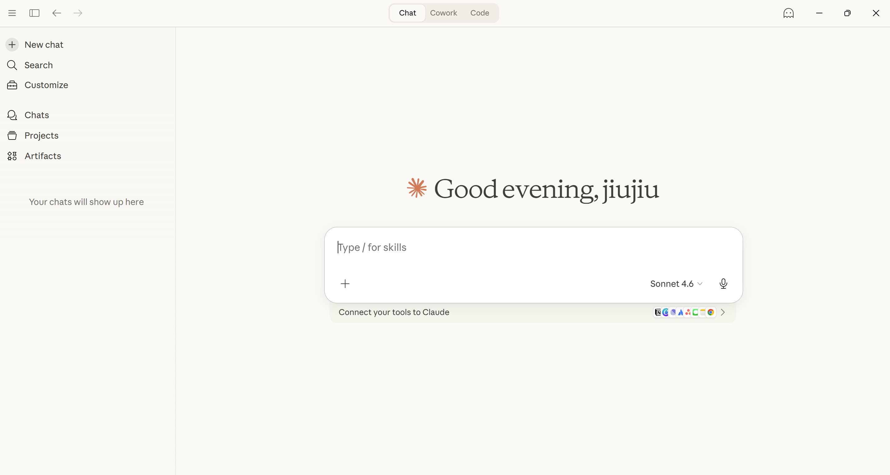This screenshot has width=890, height=475.
Task: Open Connect your tools to Claude
Action: pos(394,312)
